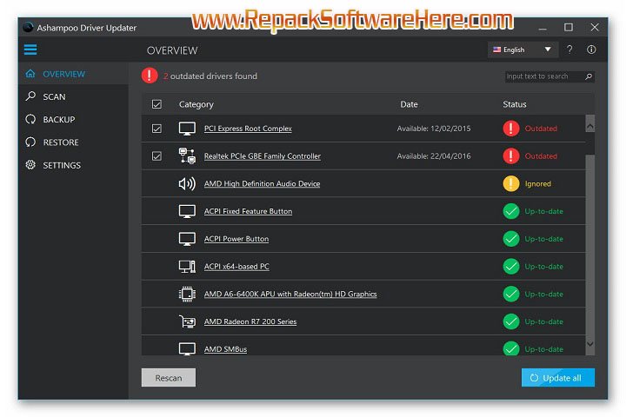Click scrollbar up arrow in driver list
Screen dimensions: 626x417
[590, 126]
